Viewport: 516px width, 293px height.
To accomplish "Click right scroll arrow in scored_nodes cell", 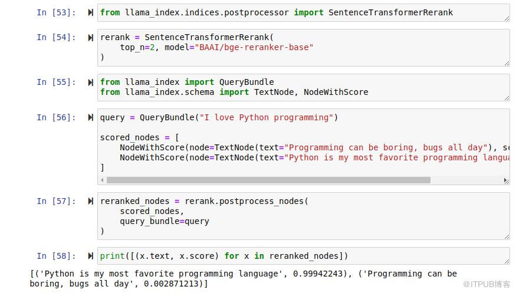I will click(x=507, y=180).
